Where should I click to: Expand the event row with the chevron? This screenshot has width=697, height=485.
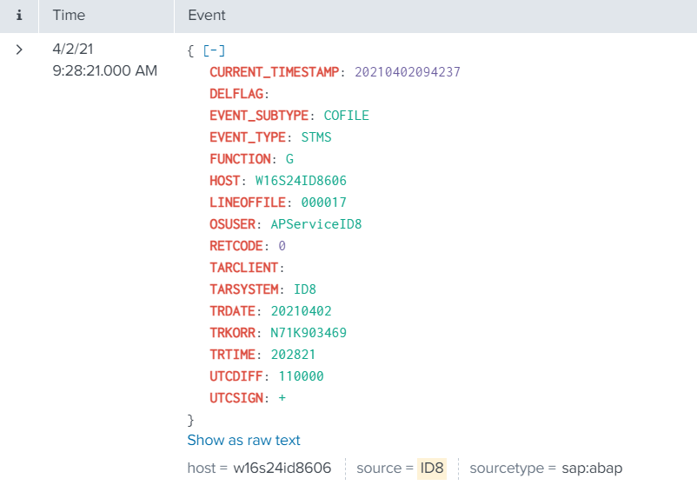click(19, 50)
